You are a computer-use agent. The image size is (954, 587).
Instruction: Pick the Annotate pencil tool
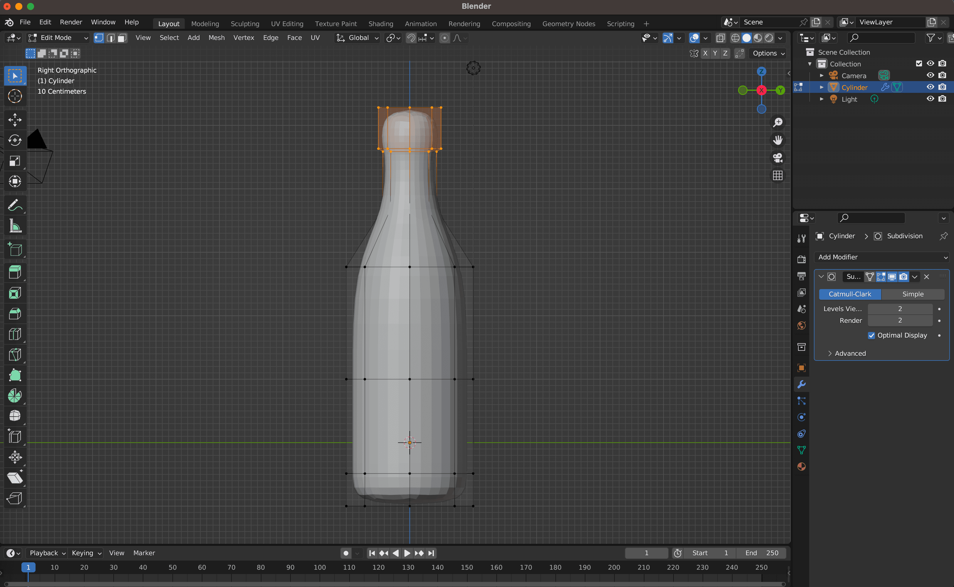tap(15, 204)
